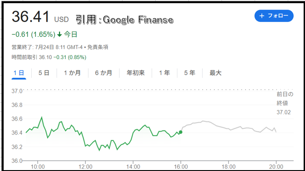Show the 6か月 chart tab
The height and width of the screenshot is (171, 305).
click(x=103, y=73)
